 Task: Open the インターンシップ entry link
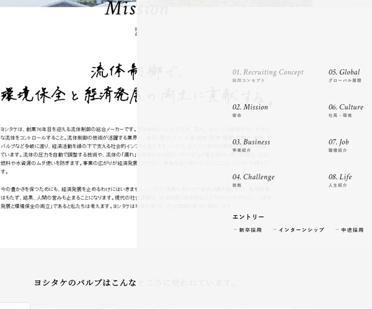pos(301,230)
